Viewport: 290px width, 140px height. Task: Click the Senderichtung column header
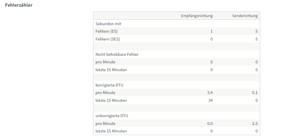245,16
